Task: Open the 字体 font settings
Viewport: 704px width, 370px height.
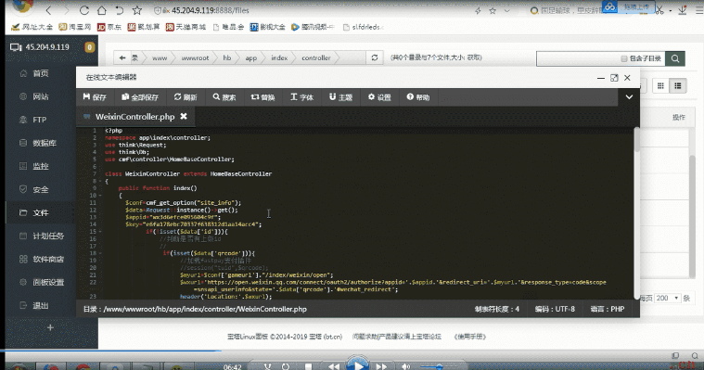Action: [x=301, y=97]
